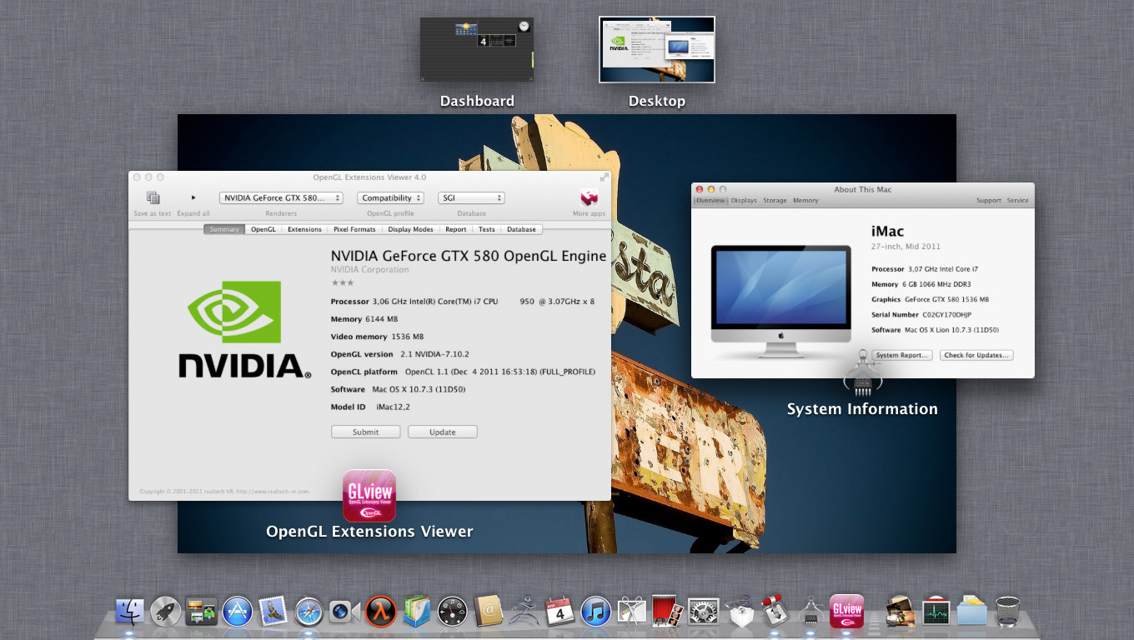Open the Compatibility OpenGL profile dropdown
The width and height of the screenshot is (1134, 640).
point(390,198)
